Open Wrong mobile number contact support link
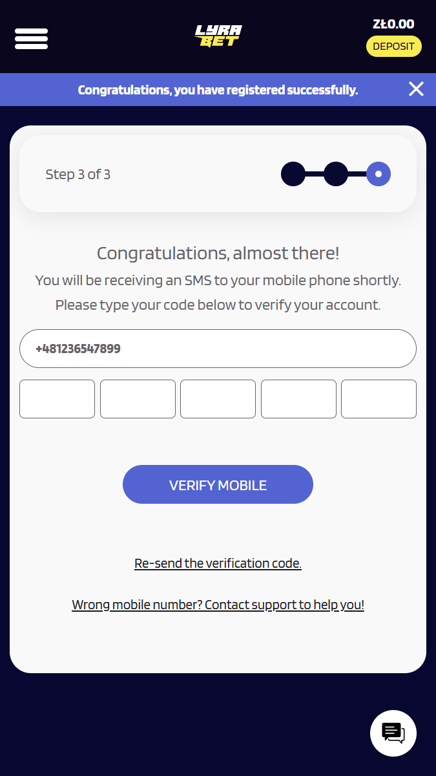The height and width of the screenshot is (776, 436). tap(218, 605)
